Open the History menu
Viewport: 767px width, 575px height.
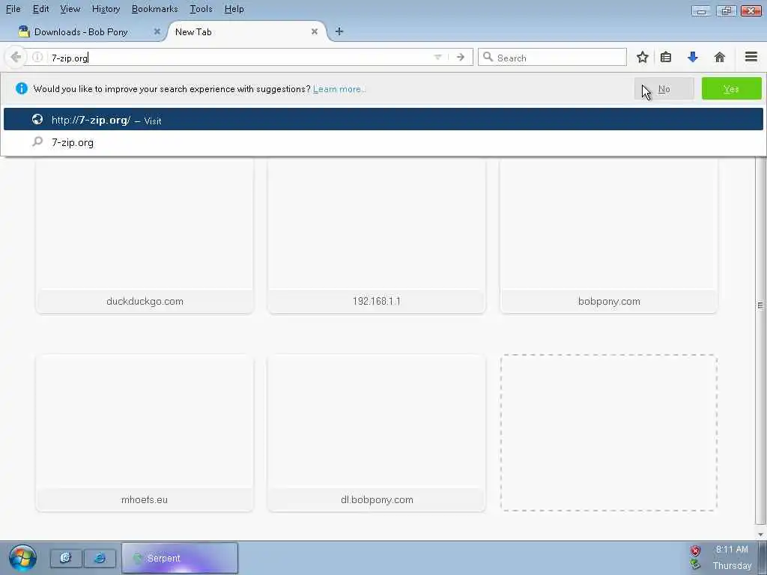point(106,9)
